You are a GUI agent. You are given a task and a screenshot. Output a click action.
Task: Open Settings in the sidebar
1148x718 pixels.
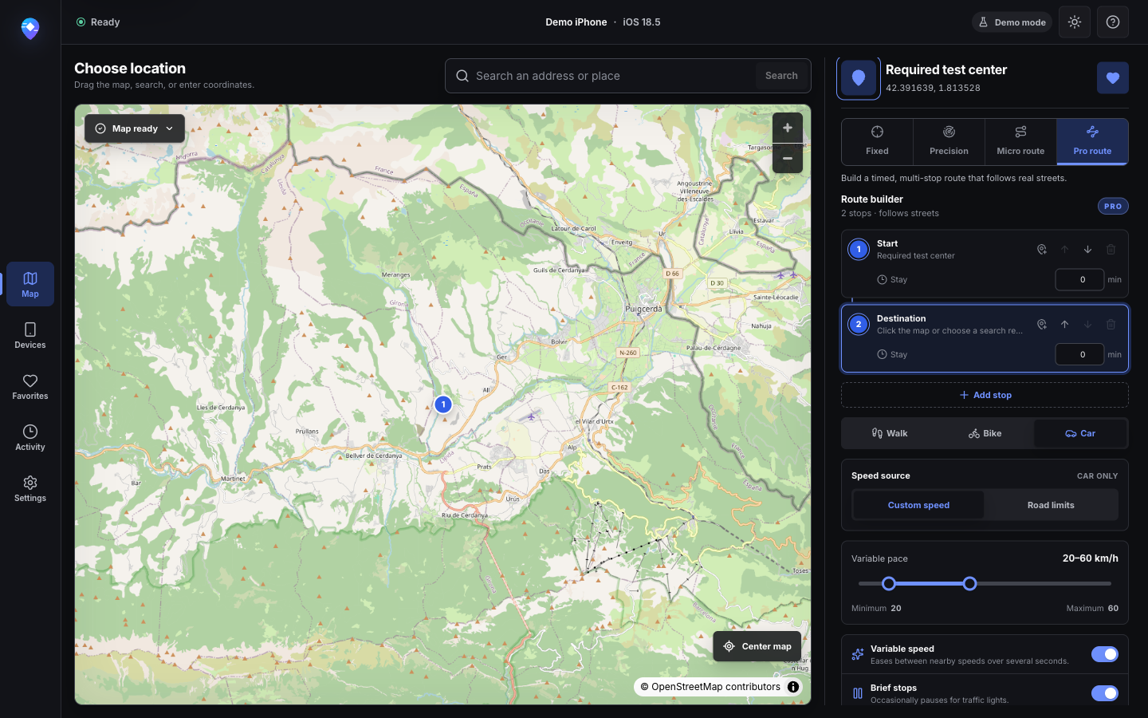[x=30, y=488]
